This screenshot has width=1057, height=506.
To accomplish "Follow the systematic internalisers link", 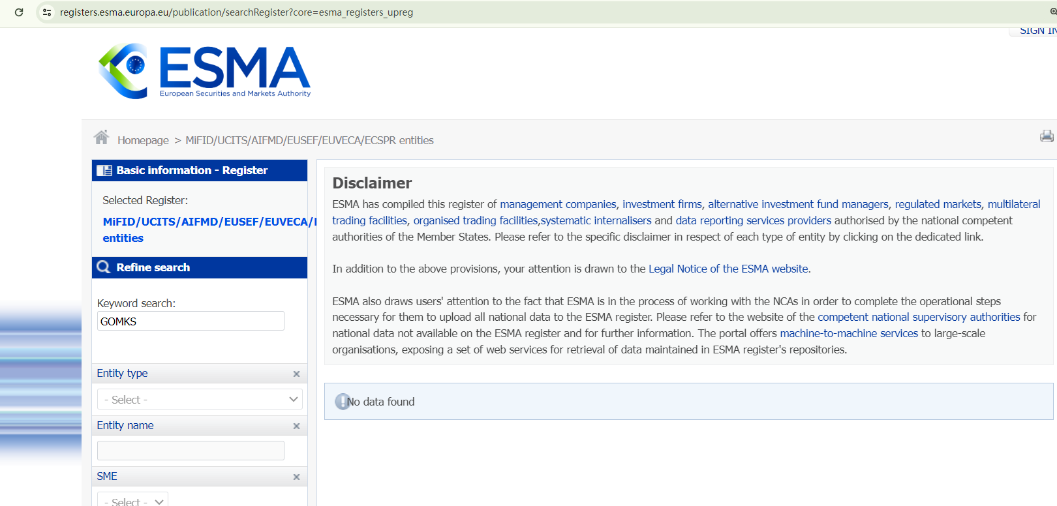I will 596,220.
